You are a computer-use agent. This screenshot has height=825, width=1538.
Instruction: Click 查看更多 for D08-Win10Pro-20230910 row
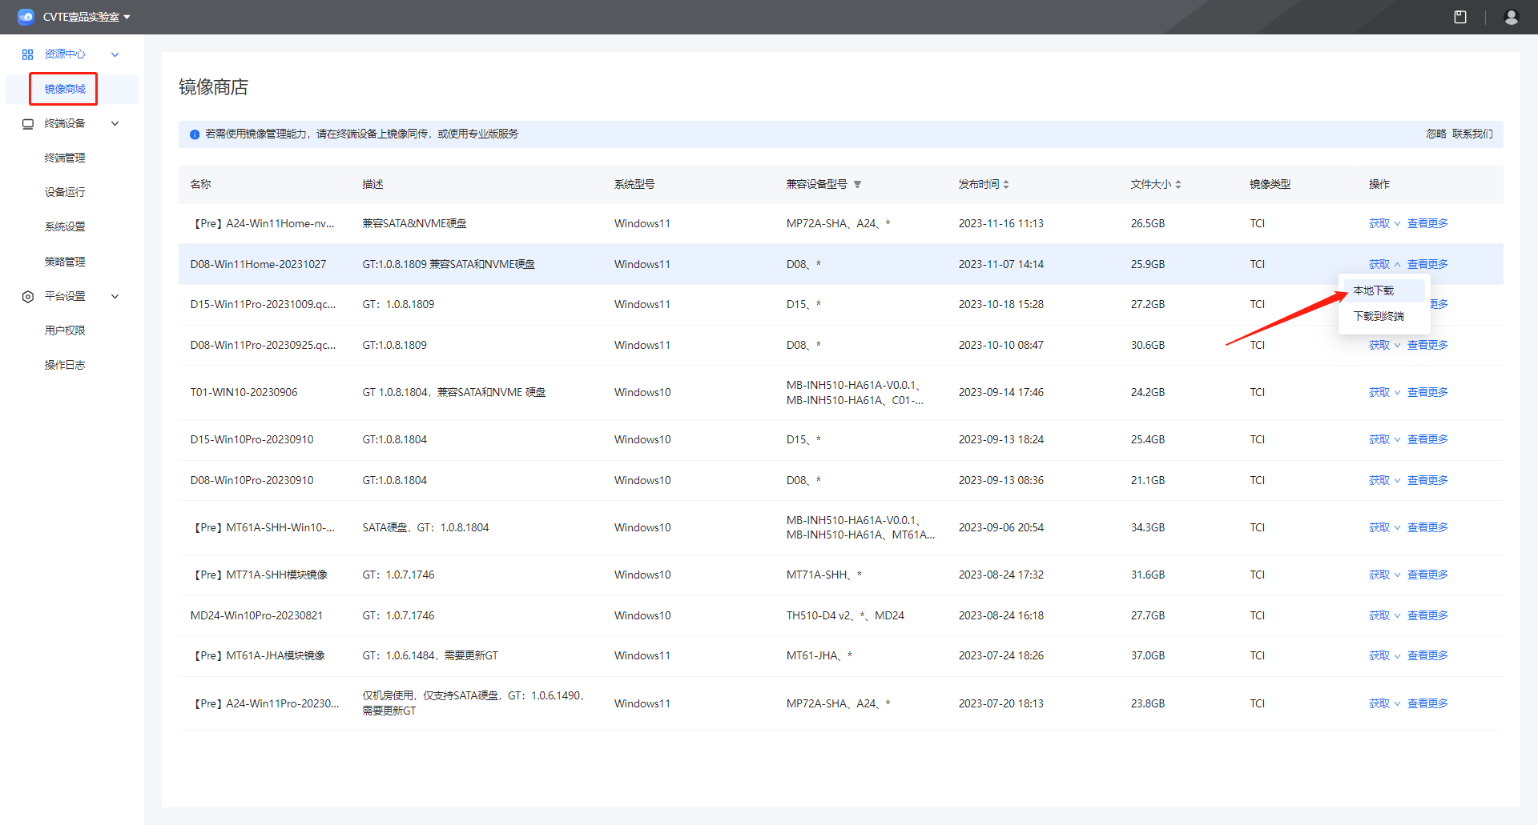click(x=1427, y=481)
